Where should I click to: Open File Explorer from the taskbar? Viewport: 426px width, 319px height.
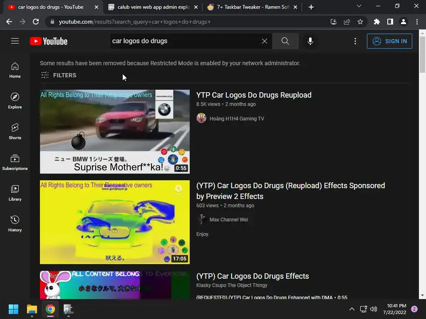pos(32,309)
